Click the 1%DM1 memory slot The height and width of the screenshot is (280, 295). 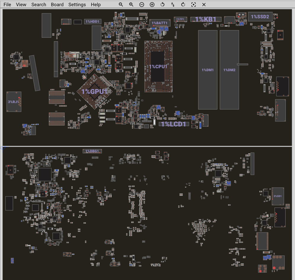pyautogui.click(x=208, y=70)
